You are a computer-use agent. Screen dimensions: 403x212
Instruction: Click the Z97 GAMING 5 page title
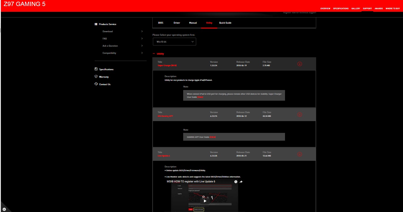pos(25,4)
